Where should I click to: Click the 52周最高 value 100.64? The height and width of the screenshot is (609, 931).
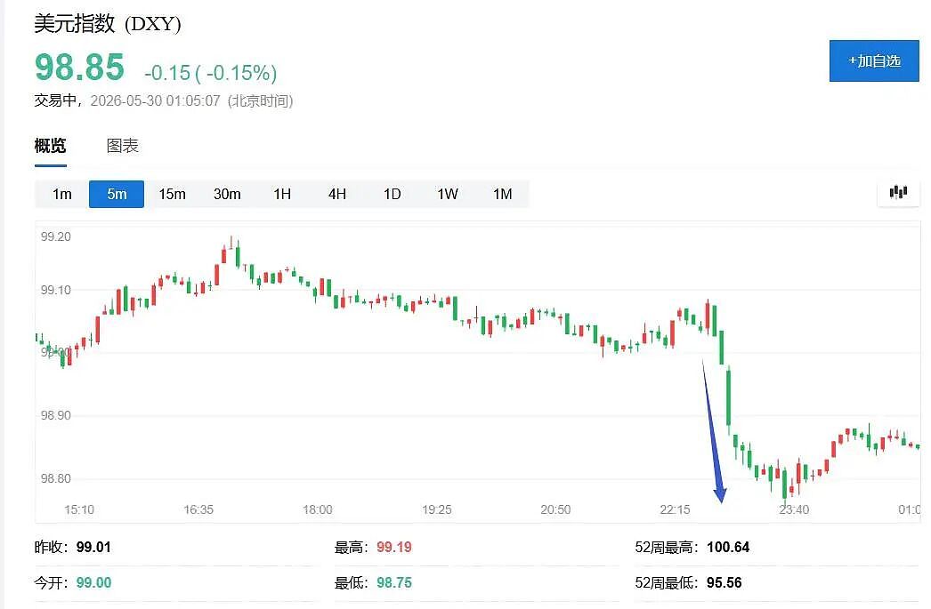728,547
